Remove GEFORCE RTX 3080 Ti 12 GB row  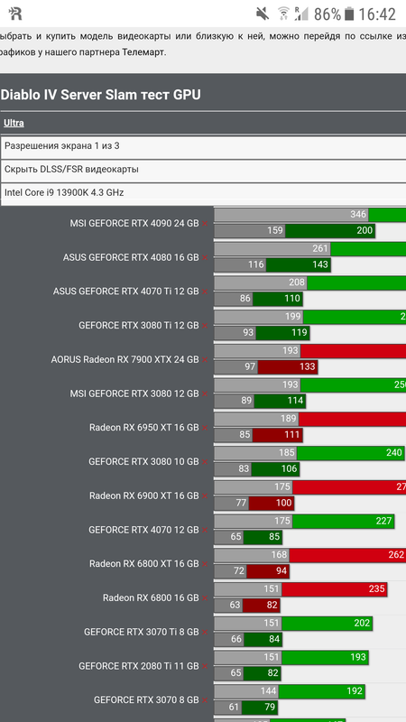pos(205,326)
